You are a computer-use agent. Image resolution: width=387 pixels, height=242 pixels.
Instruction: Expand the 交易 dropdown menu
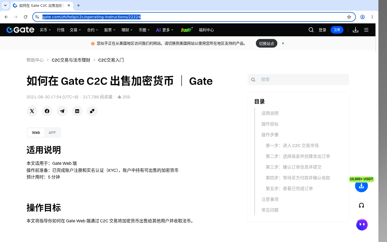tap(76, 30)
